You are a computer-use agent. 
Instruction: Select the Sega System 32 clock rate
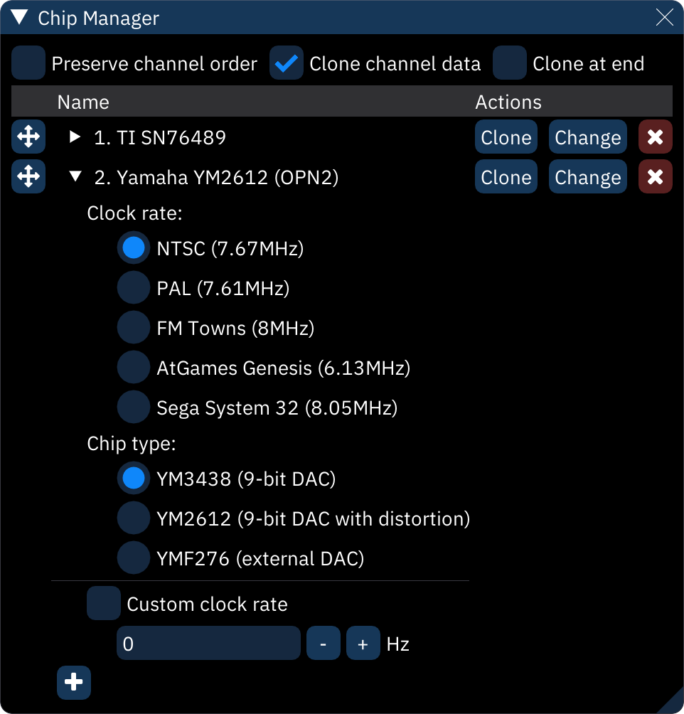pos(133,407)
